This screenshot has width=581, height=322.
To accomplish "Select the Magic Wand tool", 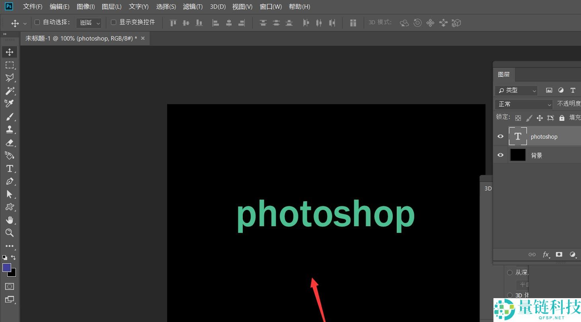I will (x=10, y=91).
